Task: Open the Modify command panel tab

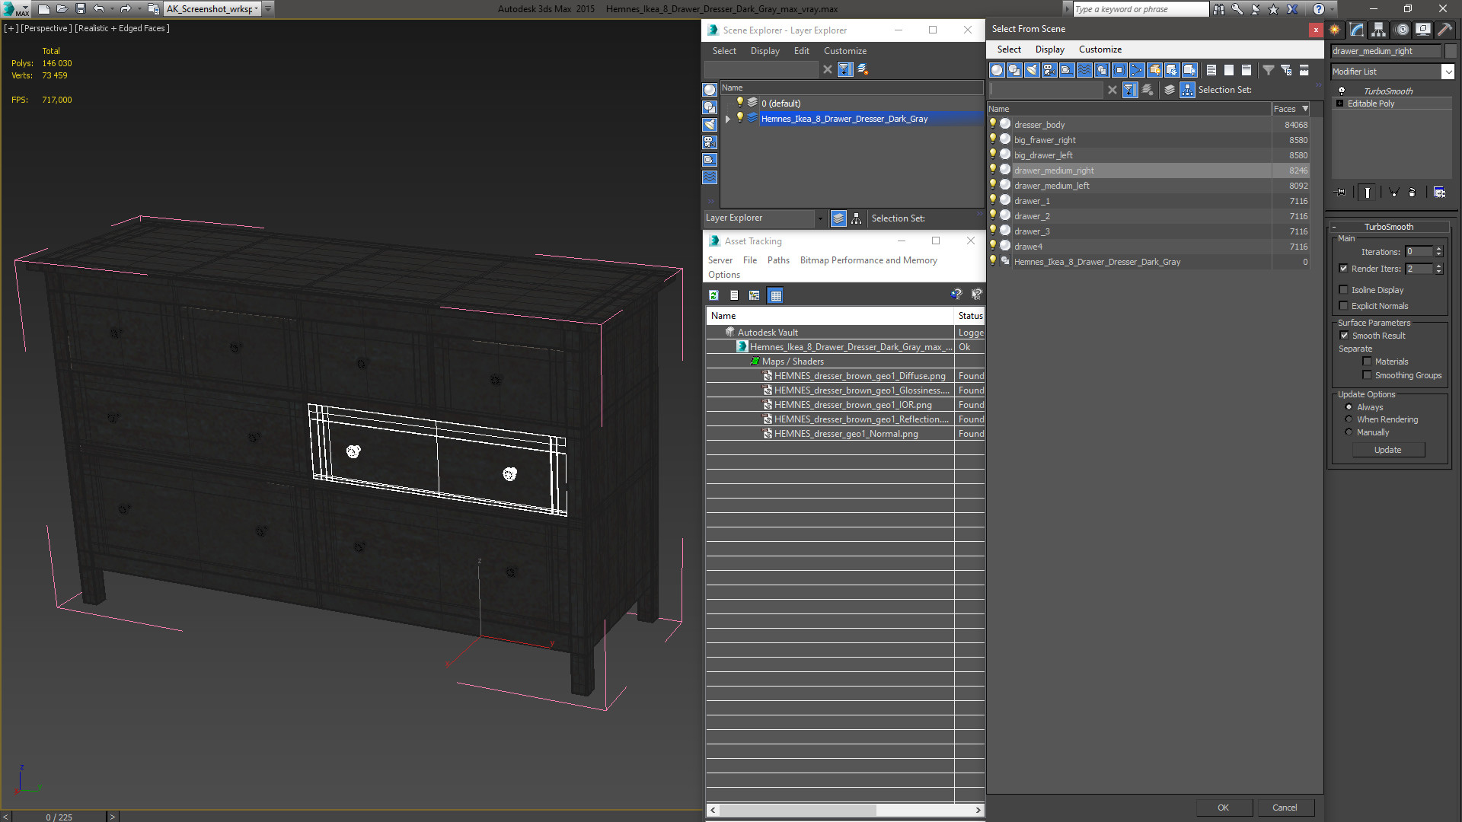Action: coord(1357,30)
